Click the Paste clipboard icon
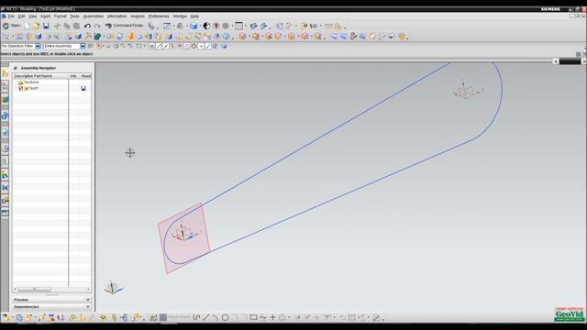The height and width of the screenshot is (330, 587). coord(76,26)
